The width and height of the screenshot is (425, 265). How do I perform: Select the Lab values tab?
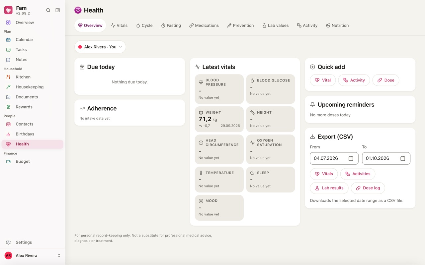pyautogui.click(x=275, y=26)
